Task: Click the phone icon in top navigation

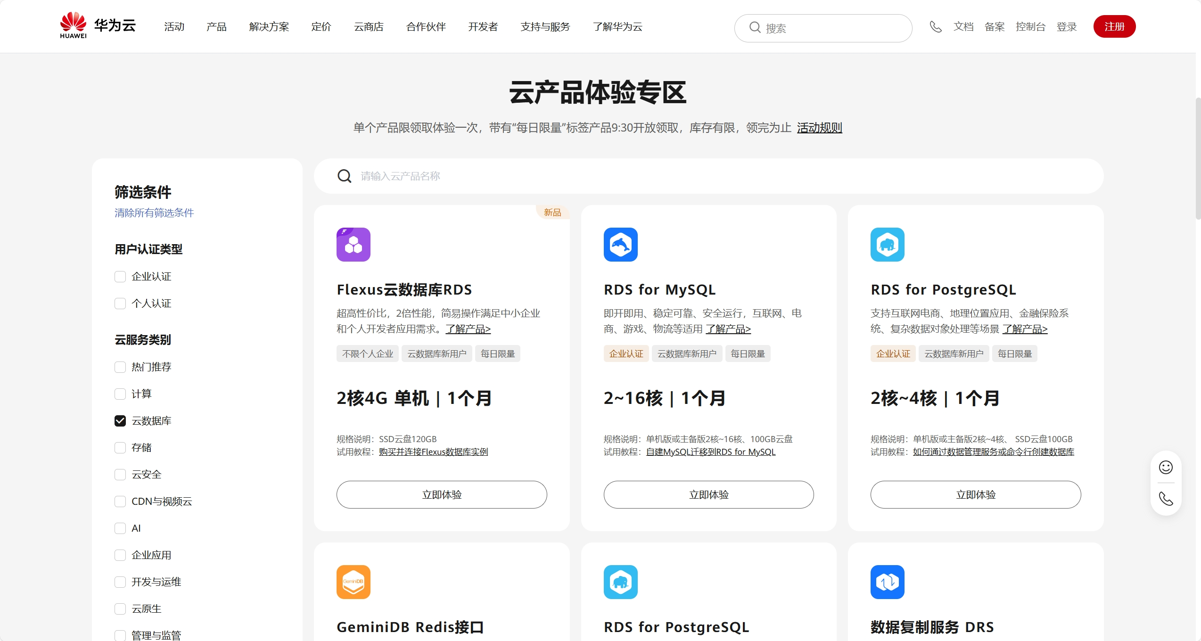Action: [x=935, y=27]
